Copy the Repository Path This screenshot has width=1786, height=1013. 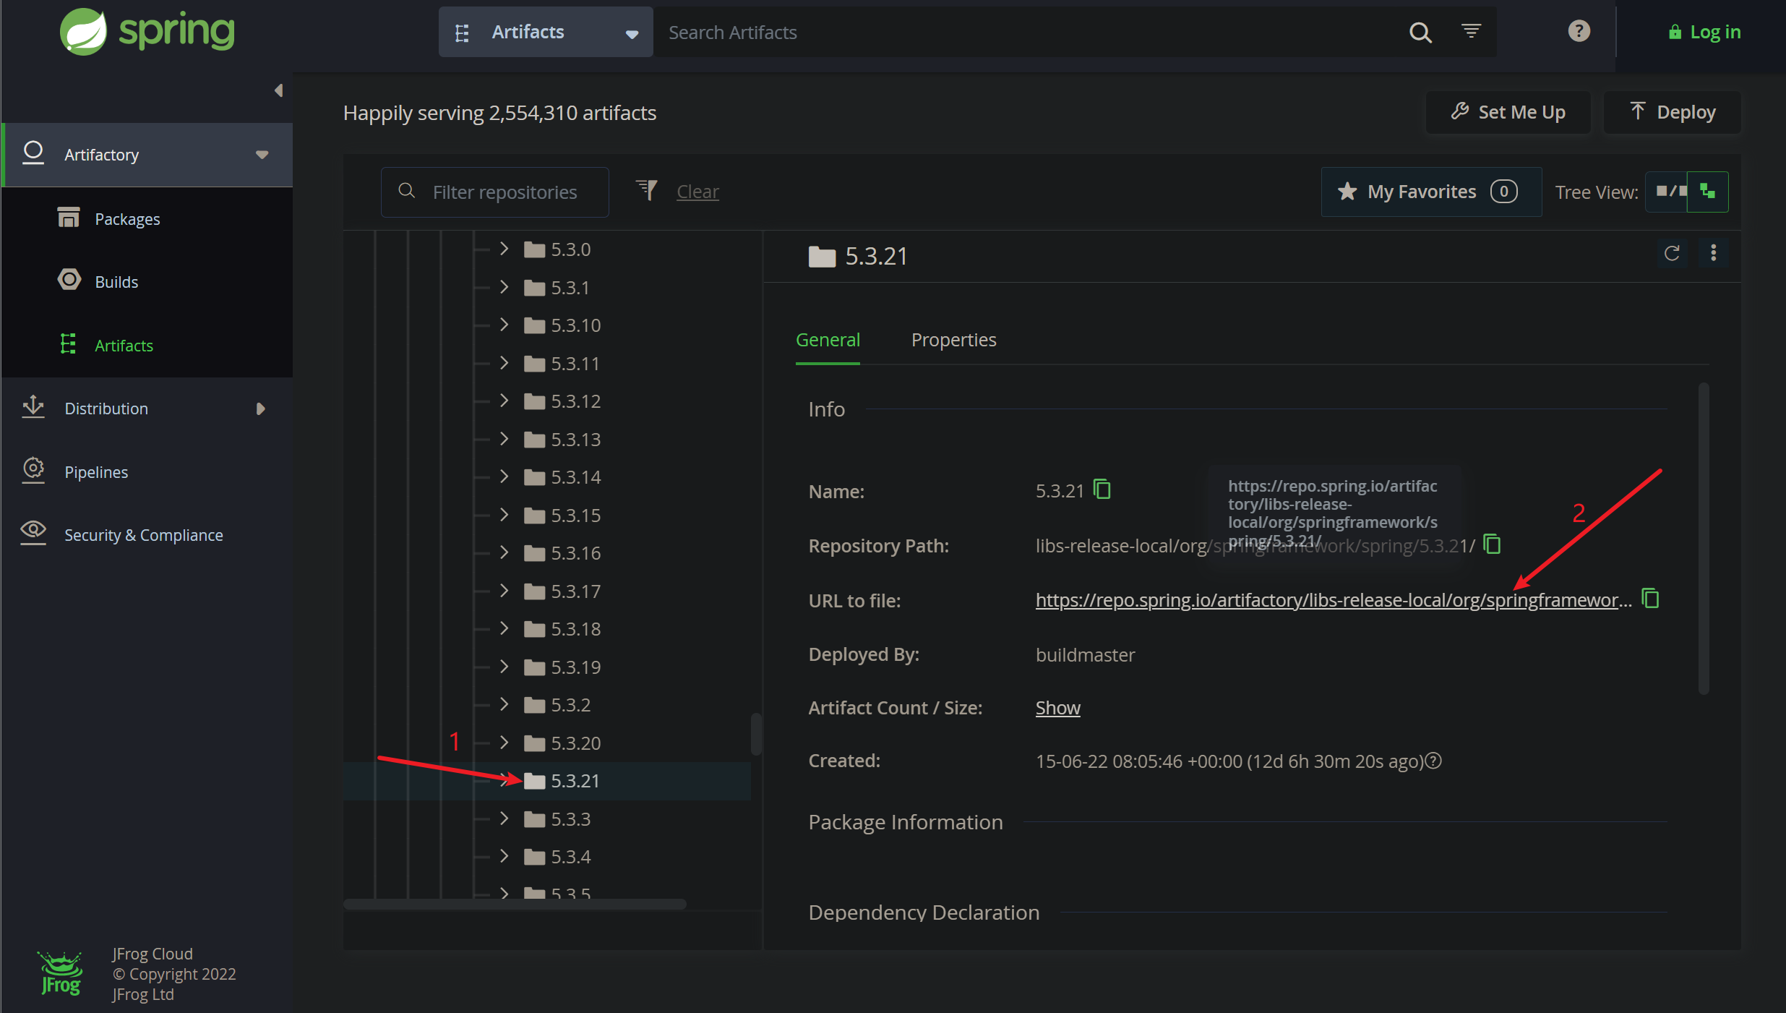tap(1493, 544)
